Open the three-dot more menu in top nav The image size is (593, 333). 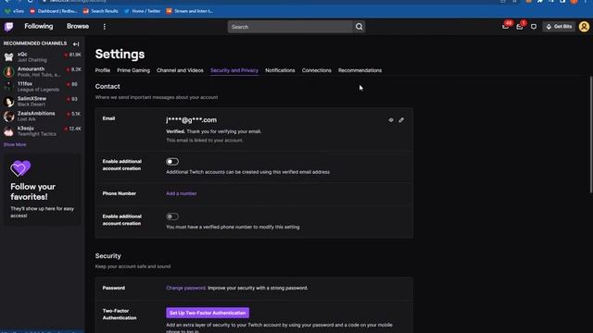tap(105, 27)
